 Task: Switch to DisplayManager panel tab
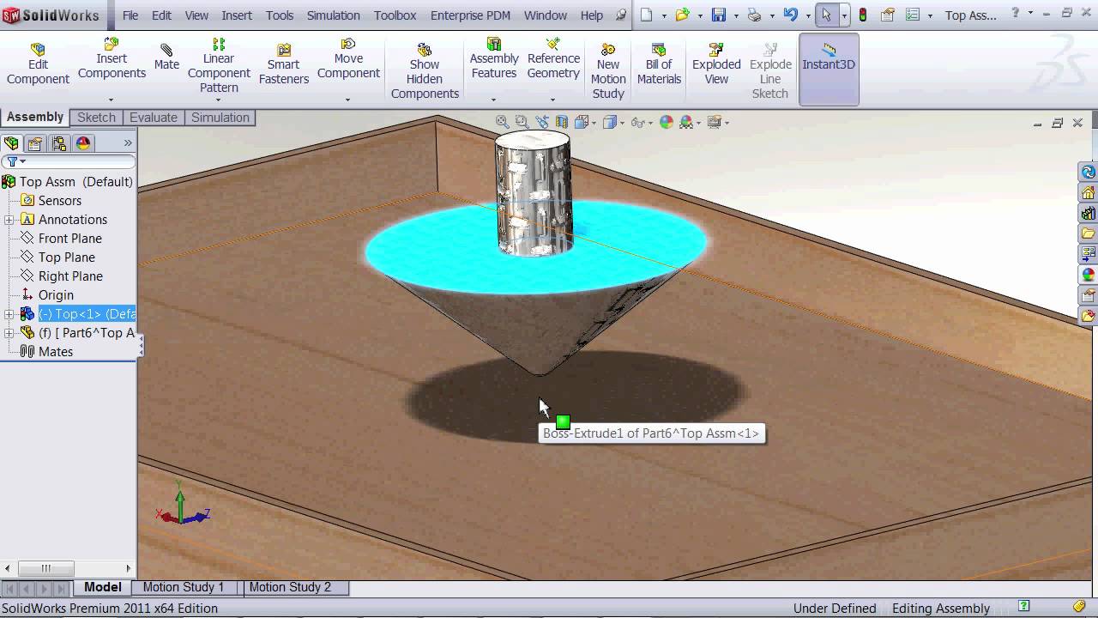click(x=83, y=143)
